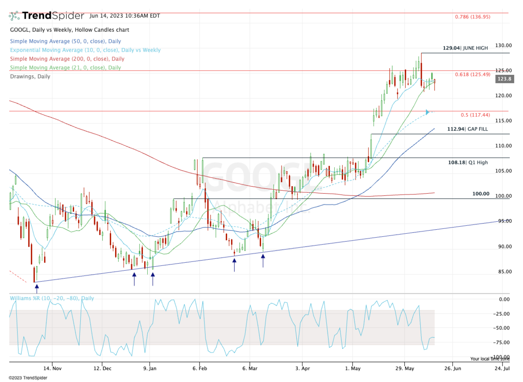Click the 0.786 (136.95) Fibonacci label
Image resolution: width=523 pixels, height=382 pixels.
pos(473,17)
